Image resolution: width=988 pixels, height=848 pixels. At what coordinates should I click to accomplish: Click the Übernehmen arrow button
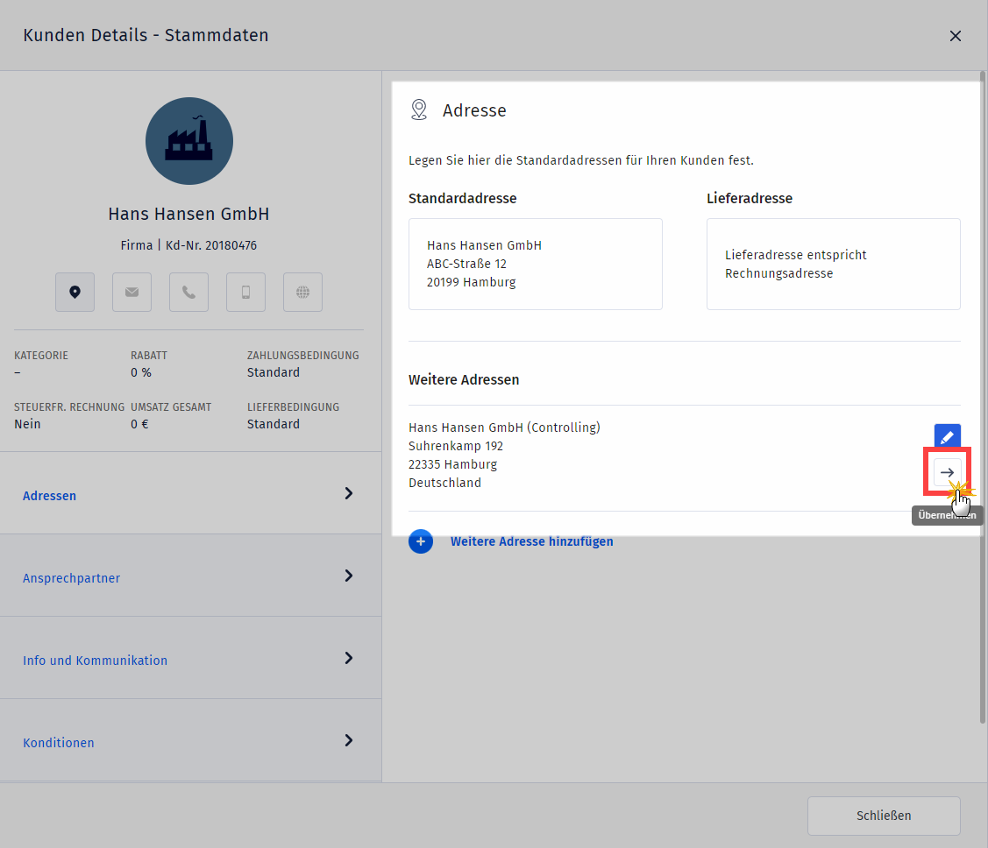click(x=947, y=472)
